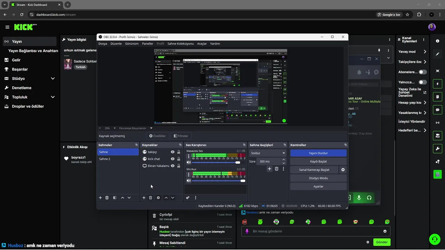Toggle visibility of takipçi source
445x250 pixels.
coord(172,152)
